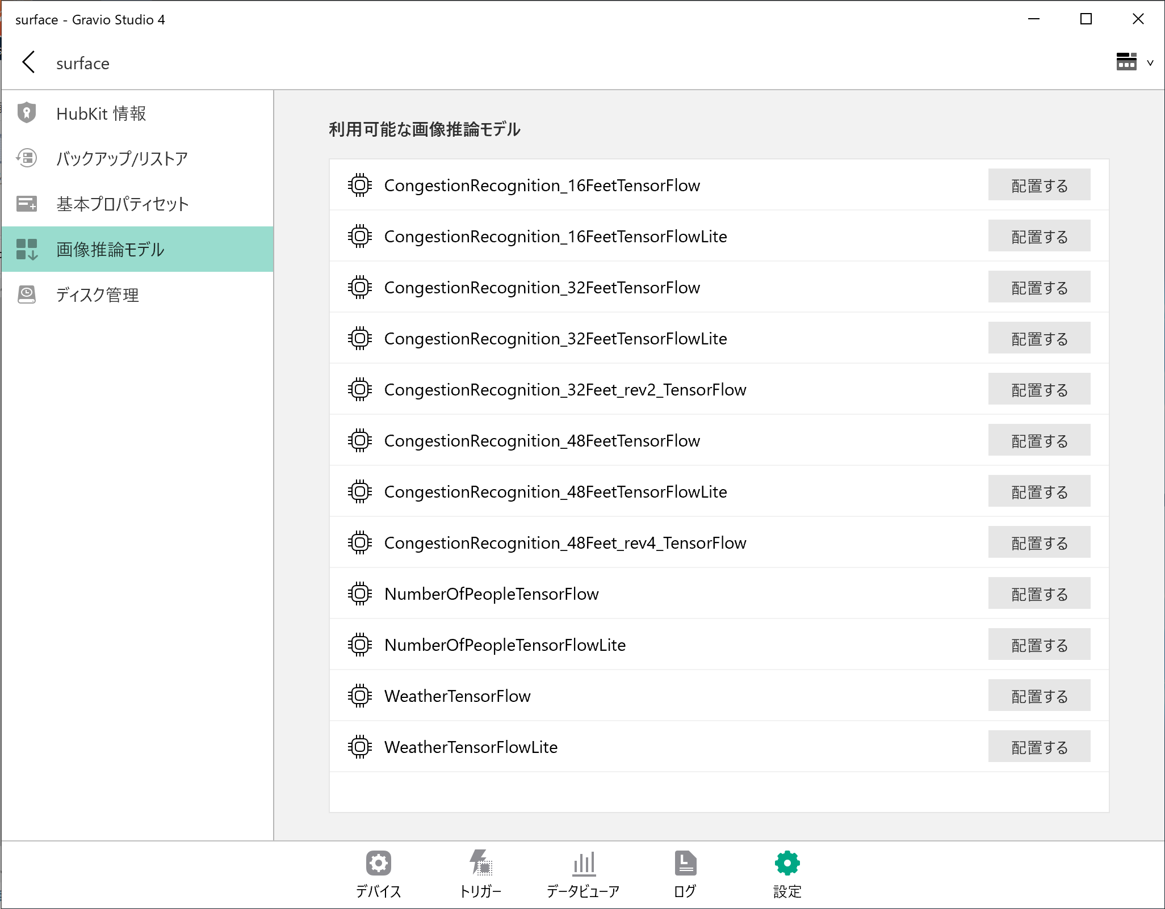Screen dimensions: 1165x909
Task: Go back using the left arrow icon
Action: tap(28, 62)
